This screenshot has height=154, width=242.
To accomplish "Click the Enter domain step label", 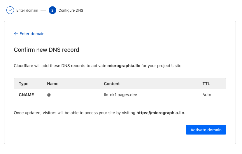I will pyautogui.click(x=27, y=10).
